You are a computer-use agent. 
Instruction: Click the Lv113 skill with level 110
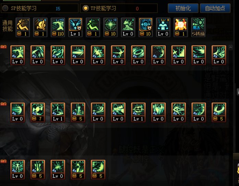click(58, 27)
